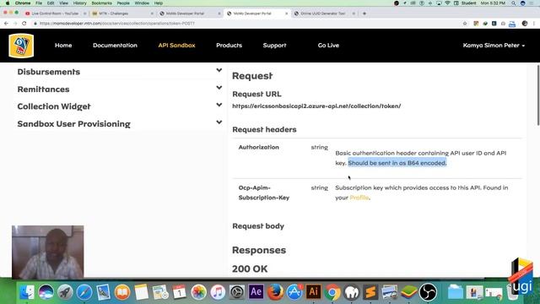Launch Sublime Text from dock
Screen dimensions: 540x304
[370, 292]
